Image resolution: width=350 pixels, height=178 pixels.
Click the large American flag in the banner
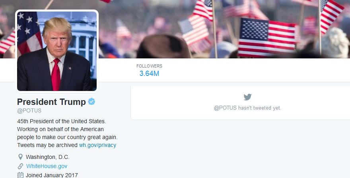267,37
